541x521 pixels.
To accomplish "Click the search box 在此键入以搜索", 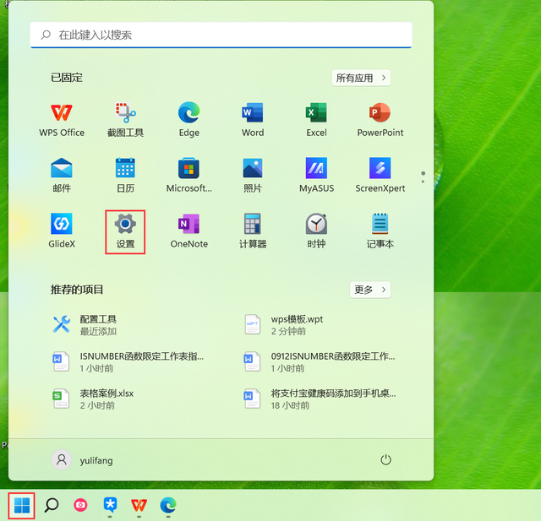I will coord(221,35).
